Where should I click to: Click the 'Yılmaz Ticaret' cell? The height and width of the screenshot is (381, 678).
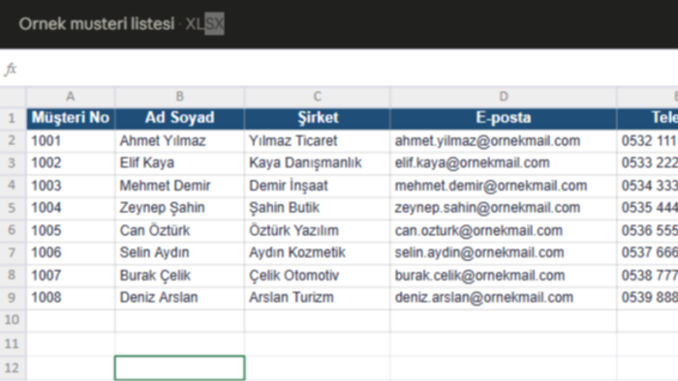tap(318, 140)
